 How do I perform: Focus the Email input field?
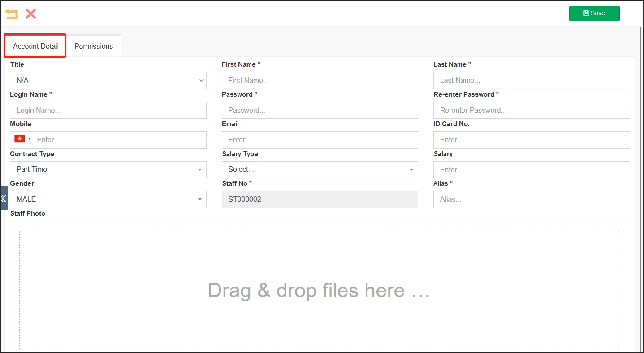pos(320,140)
